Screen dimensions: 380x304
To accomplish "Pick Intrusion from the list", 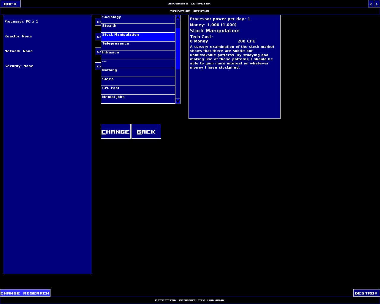I will coord(138,55).
